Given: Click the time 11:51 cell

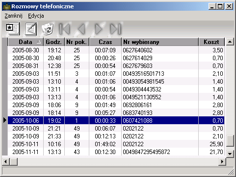Looking at the screenshot, I should [x=54, y=73].
